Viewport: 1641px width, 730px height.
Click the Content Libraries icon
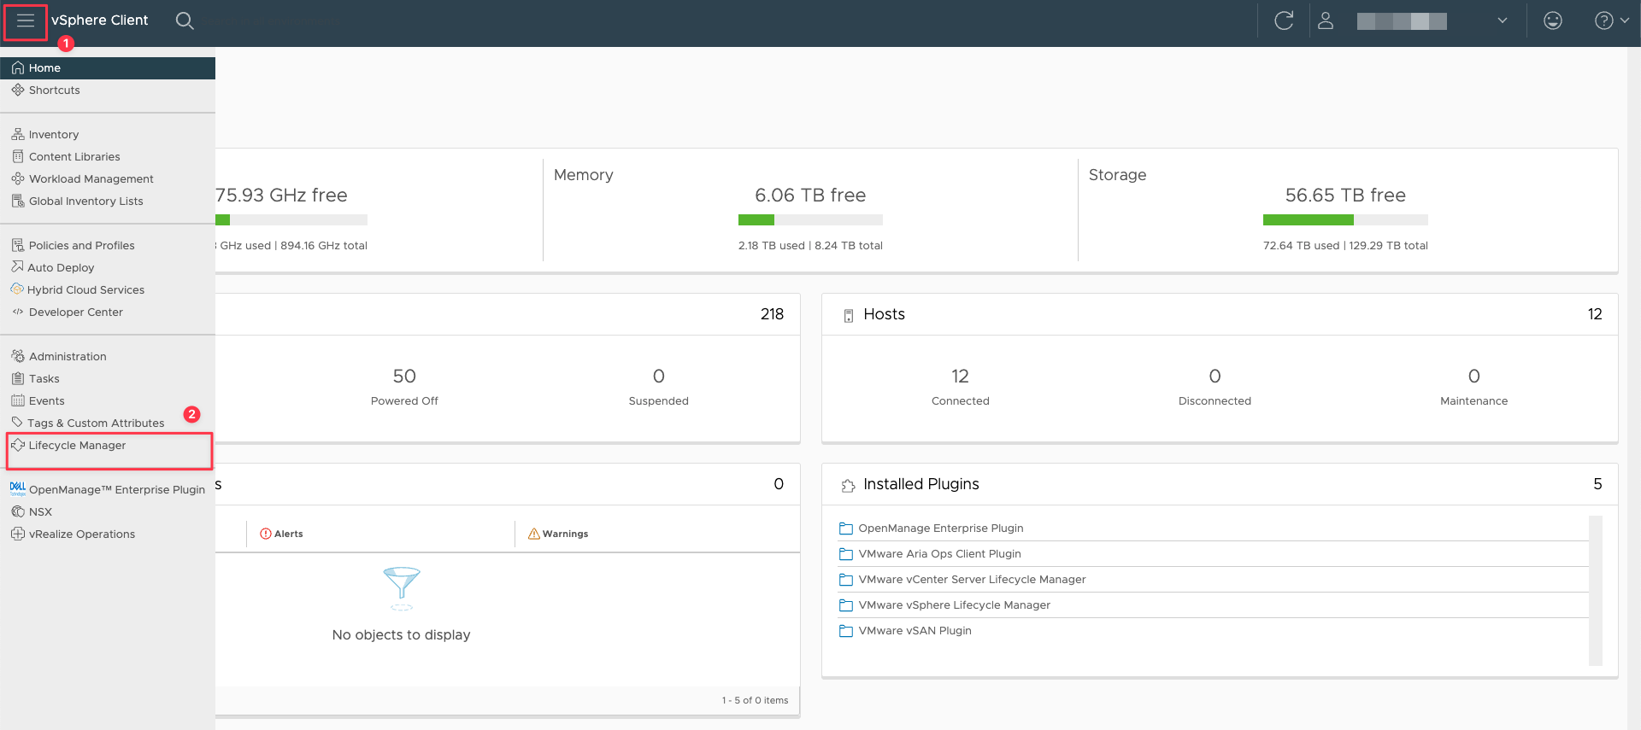click(x=18, y=156)
